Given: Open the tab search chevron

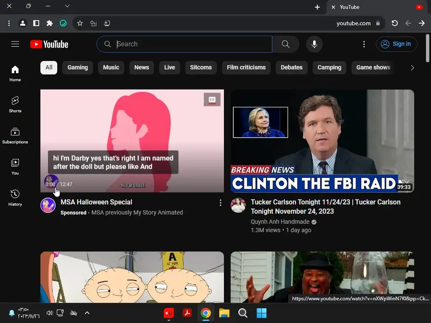Looking at the screenshot, I should [x=67, y=6].
